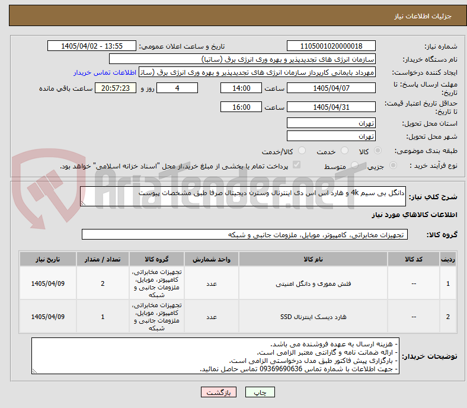The width and height of the screenshot is (467, 408).
Task: Select the خدمت radio button
Action: [x=344, y=151]
